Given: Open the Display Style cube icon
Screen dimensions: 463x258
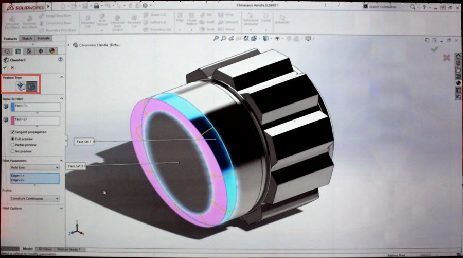Looking at the screenshot, I should pyautogui.click(x=265, y=38).
